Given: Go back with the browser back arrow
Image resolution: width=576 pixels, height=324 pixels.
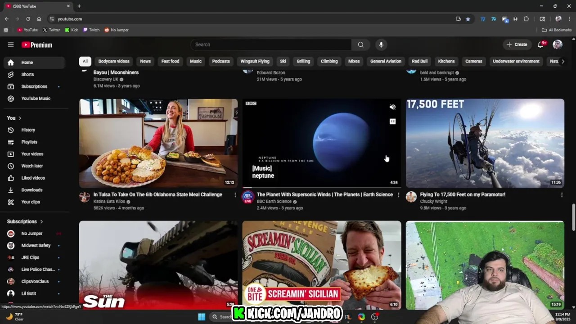Looking at the screenshot, I should pyautogui.click(x=6, y=19).
